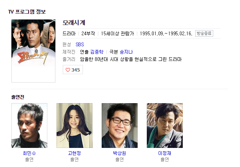This screenshot has height=167, width=240.
Task: Click the 박상원 name link
Action: click(120, 153)
